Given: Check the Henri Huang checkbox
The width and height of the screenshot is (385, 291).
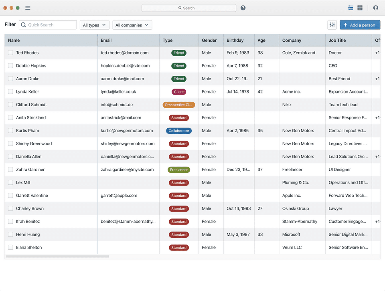Looking at the screenshot, I should (10, 234).
